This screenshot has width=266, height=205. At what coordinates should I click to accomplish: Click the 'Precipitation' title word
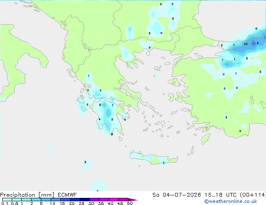[18, 195]
